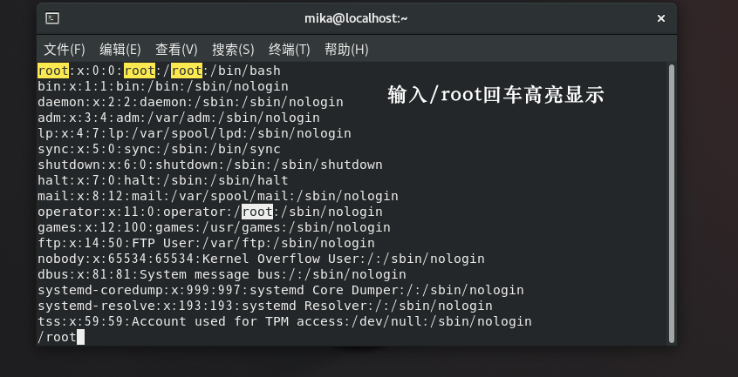Click the tss TPM access line
This screenshot has width=738, height=377.
(x=284, y=321)
